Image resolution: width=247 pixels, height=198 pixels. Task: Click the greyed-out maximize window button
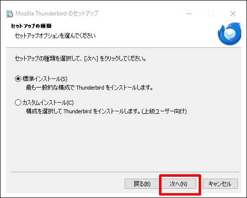[x=211, y=14]
